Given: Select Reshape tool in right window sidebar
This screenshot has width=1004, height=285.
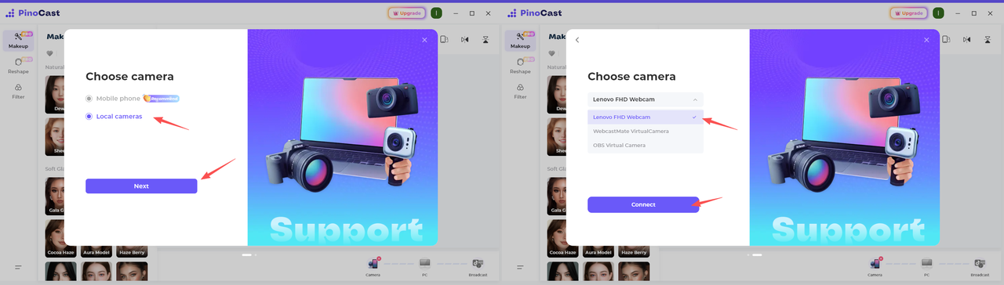Looking at the screenshot, I should (520, 65).
